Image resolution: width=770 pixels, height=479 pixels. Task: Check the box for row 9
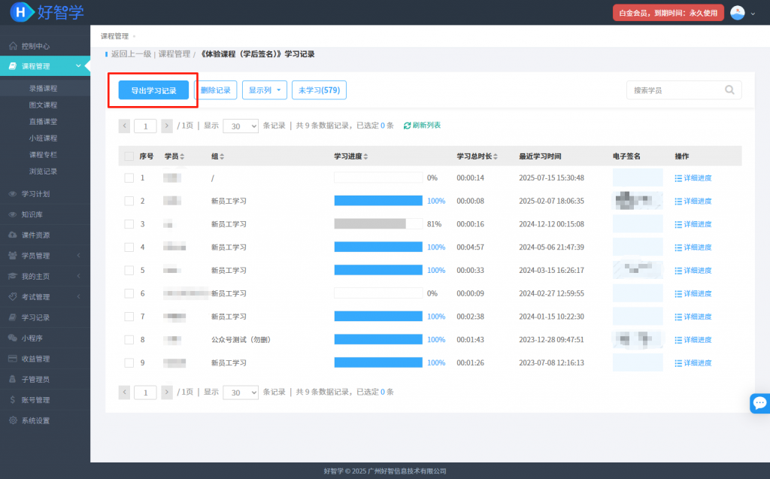(129, 362)
